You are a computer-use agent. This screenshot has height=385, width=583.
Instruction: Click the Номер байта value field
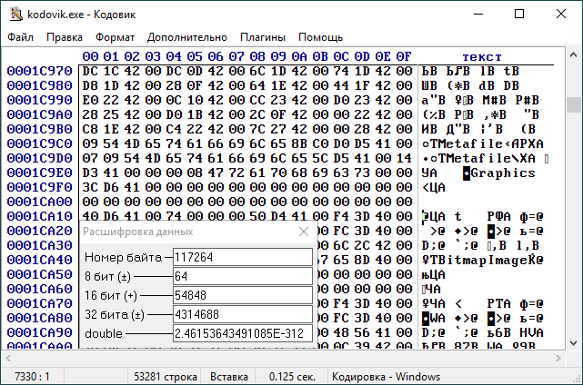point(241,257)
